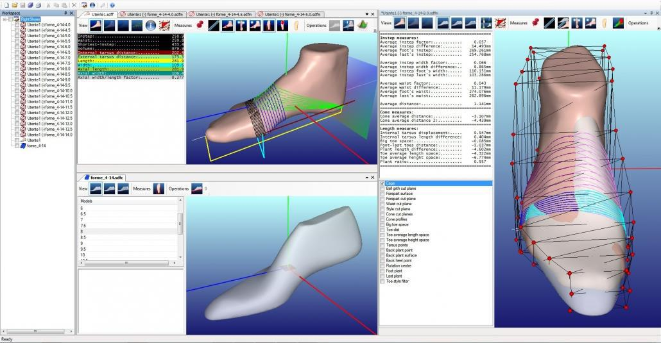
Task: Select the first foot Views icon in right panel
Action: coord(400,22)
